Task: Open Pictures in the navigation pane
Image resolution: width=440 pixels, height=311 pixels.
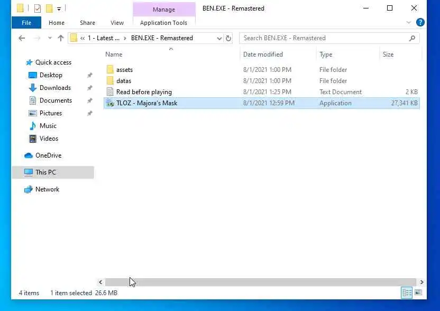Action: (x=51, y=113)
